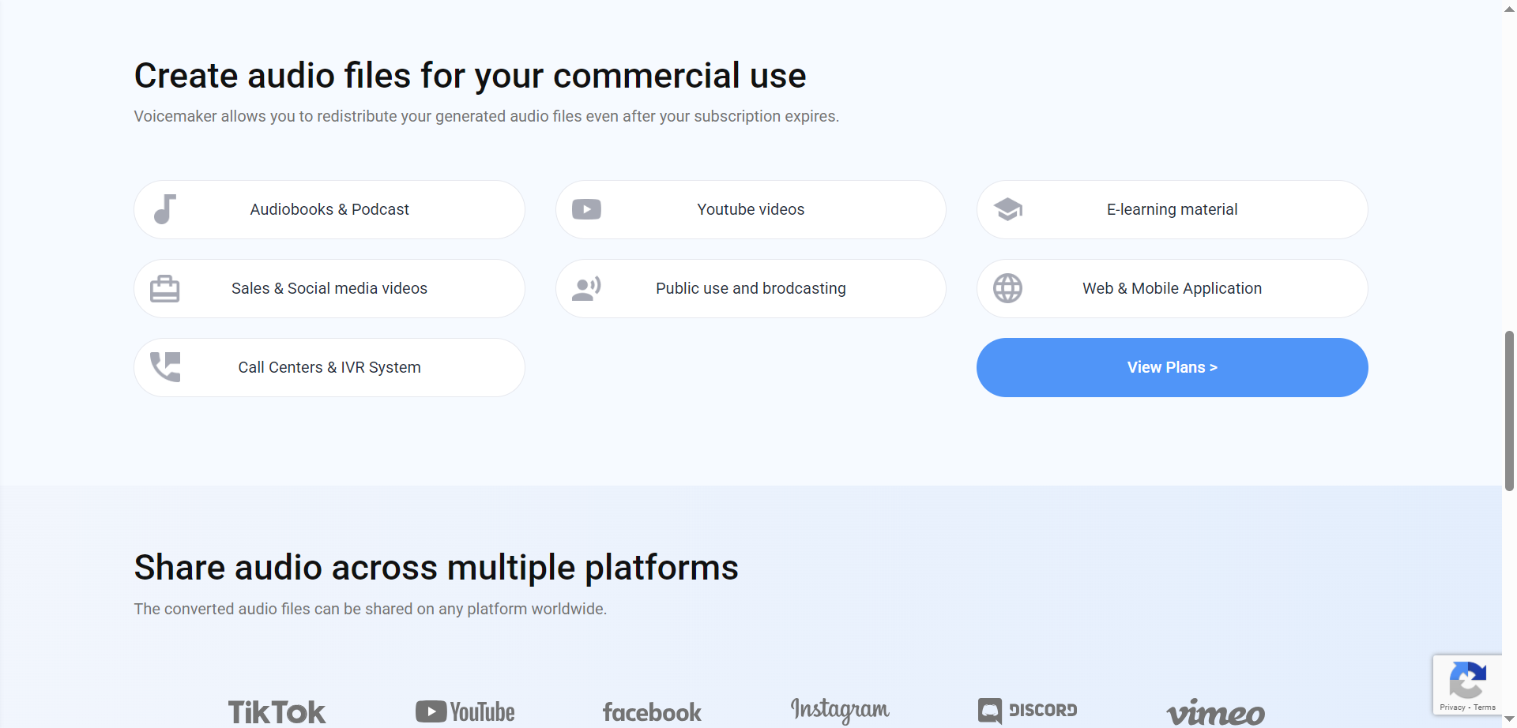Click the Instagram logo
The height and width of the screenshot is (728, 1517).
(839, 709)
